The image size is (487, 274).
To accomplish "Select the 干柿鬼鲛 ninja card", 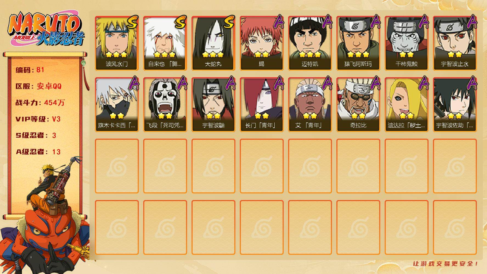I will coord(407,43).
